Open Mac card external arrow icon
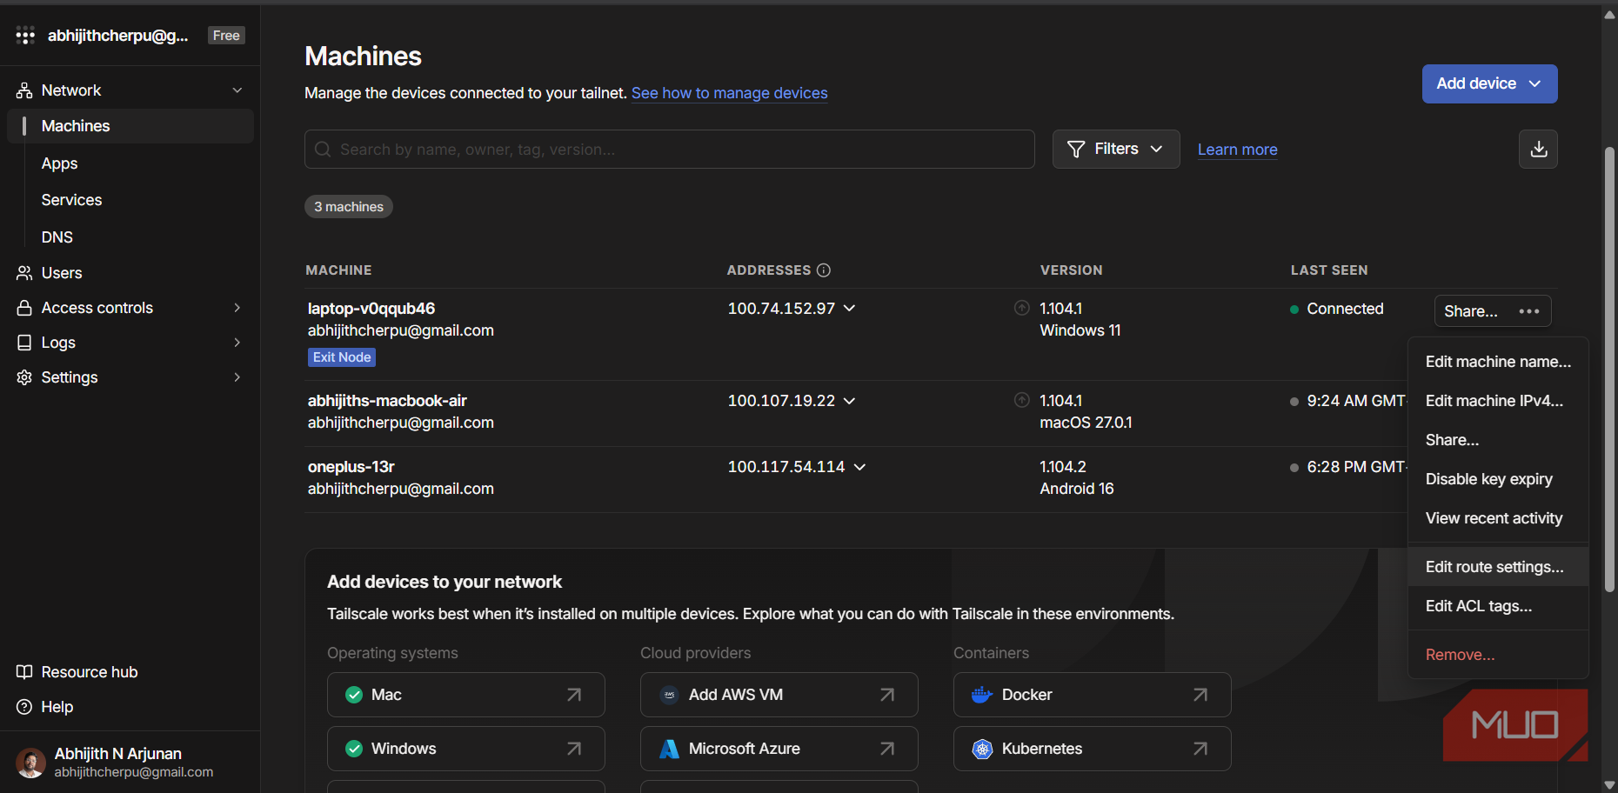 coord(574,695)
